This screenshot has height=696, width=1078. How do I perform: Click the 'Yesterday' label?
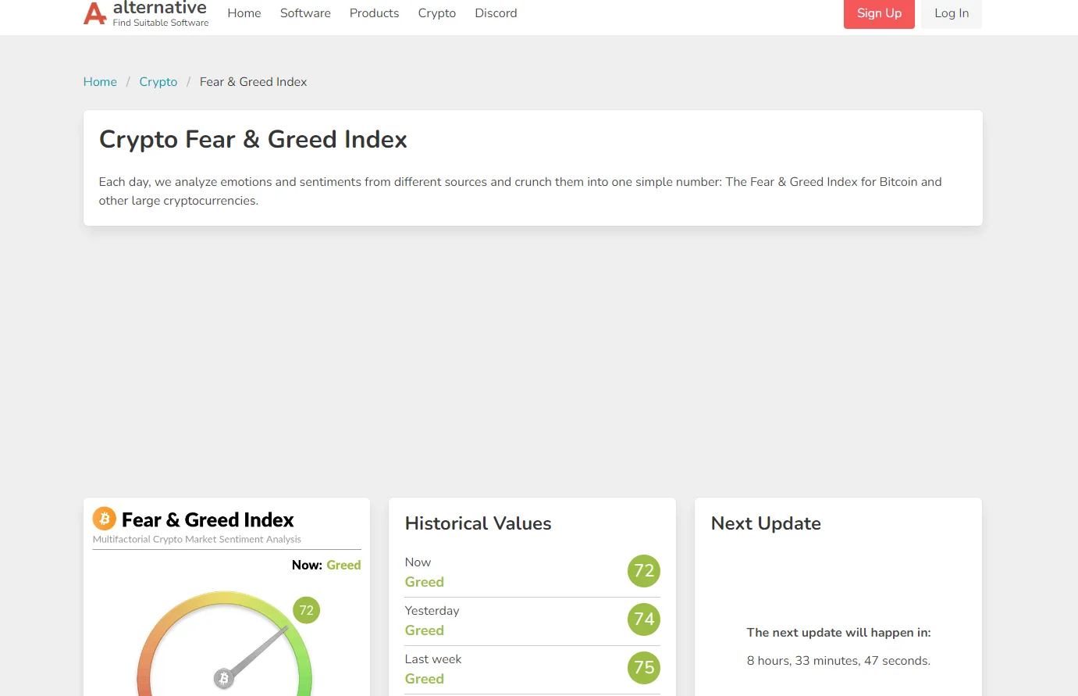[x=432, y=611]
